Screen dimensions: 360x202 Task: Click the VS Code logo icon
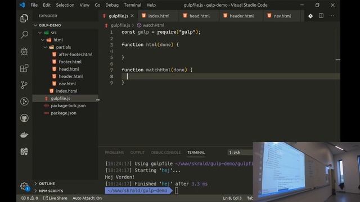coord(22,5)
